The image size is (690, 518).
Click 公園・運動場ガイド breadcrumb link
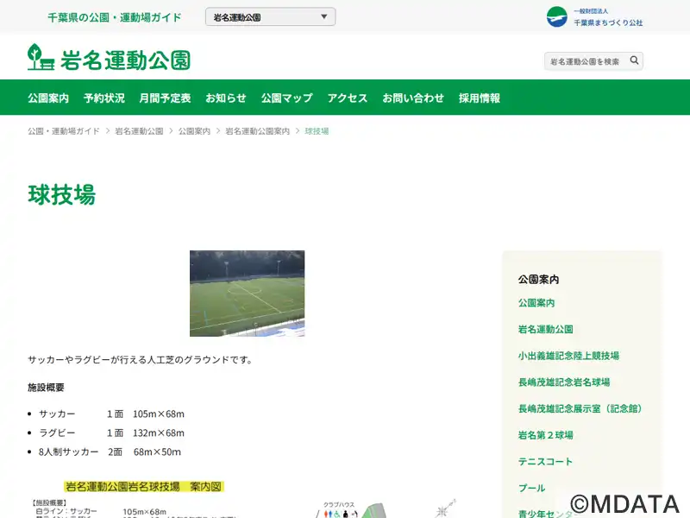coord(63,131)
